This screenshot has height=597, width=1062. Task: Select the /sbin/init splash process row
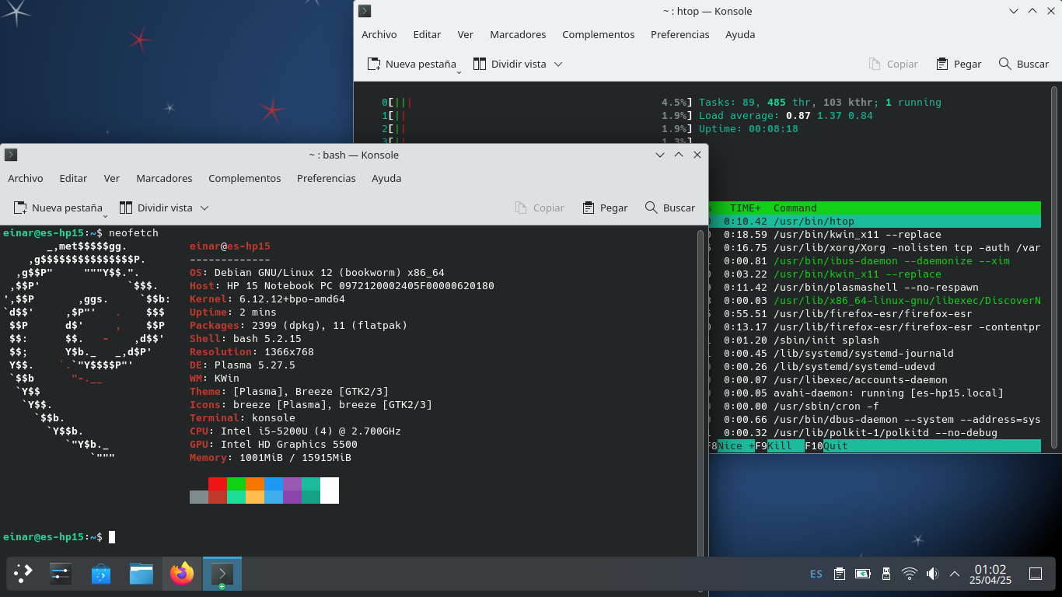click(875, 340)
